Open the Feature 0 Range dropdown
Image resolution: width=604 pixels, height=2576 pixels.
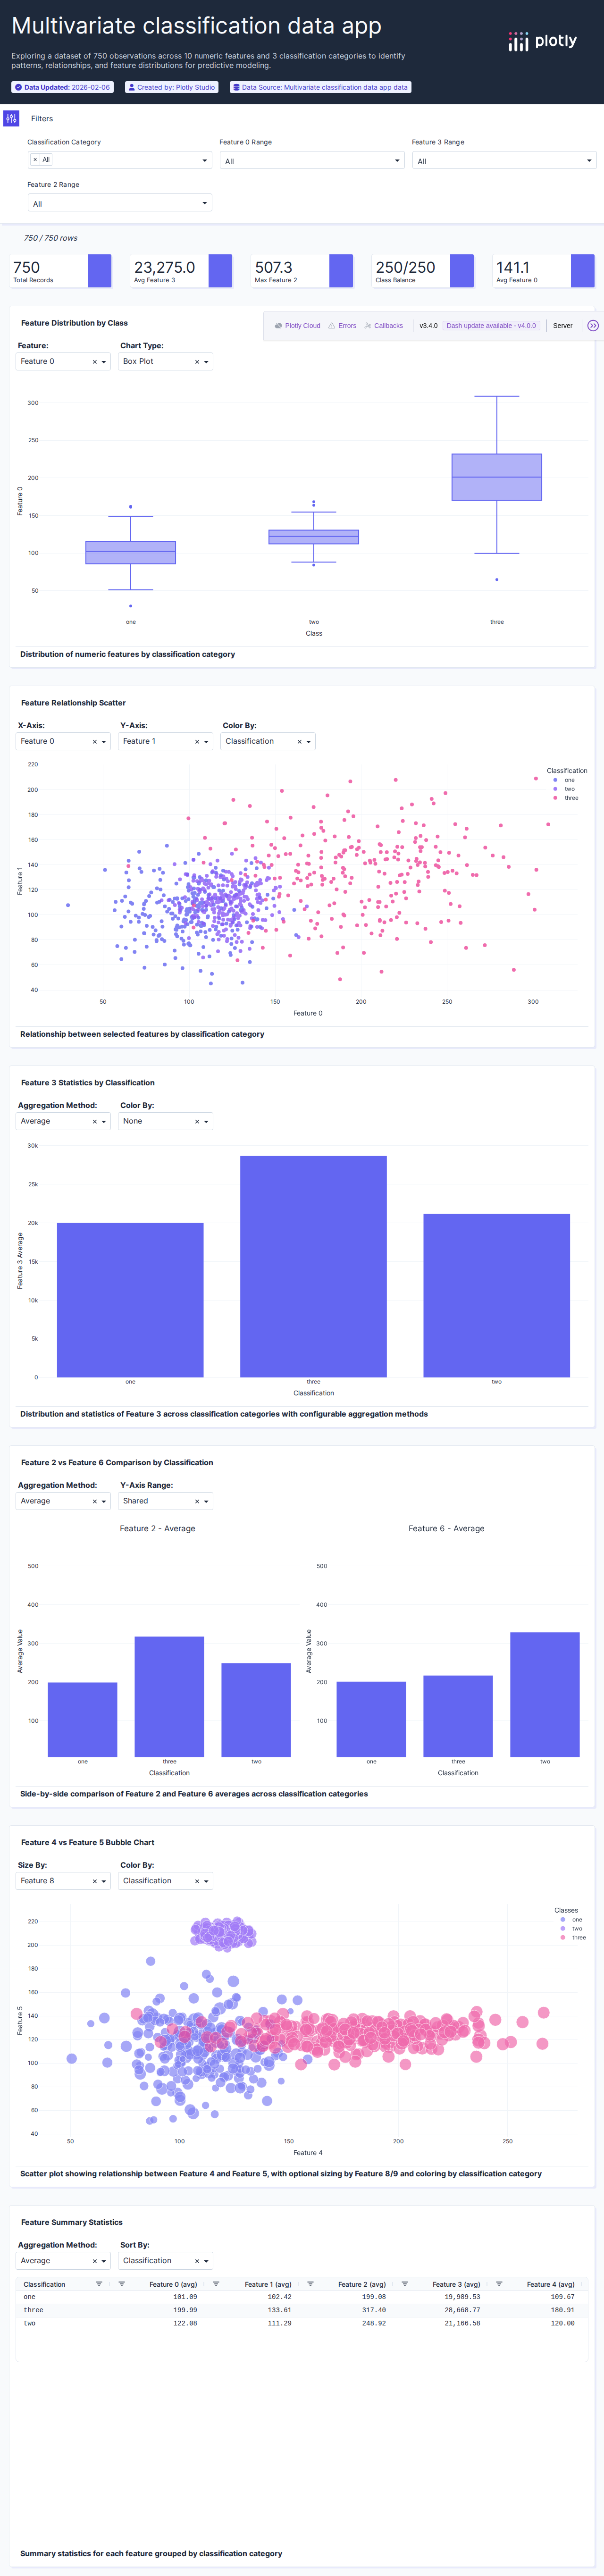pyautogui.click(x=312, y=161)
